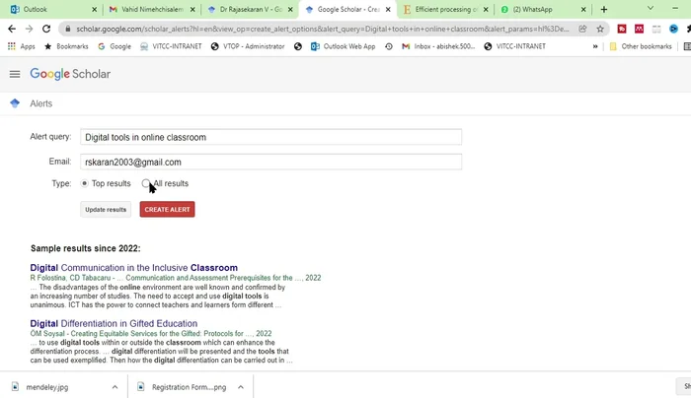Switch to the WhatsApp browser tab
The height and width of the screenshot is (398, 691).
click(540, 9)
